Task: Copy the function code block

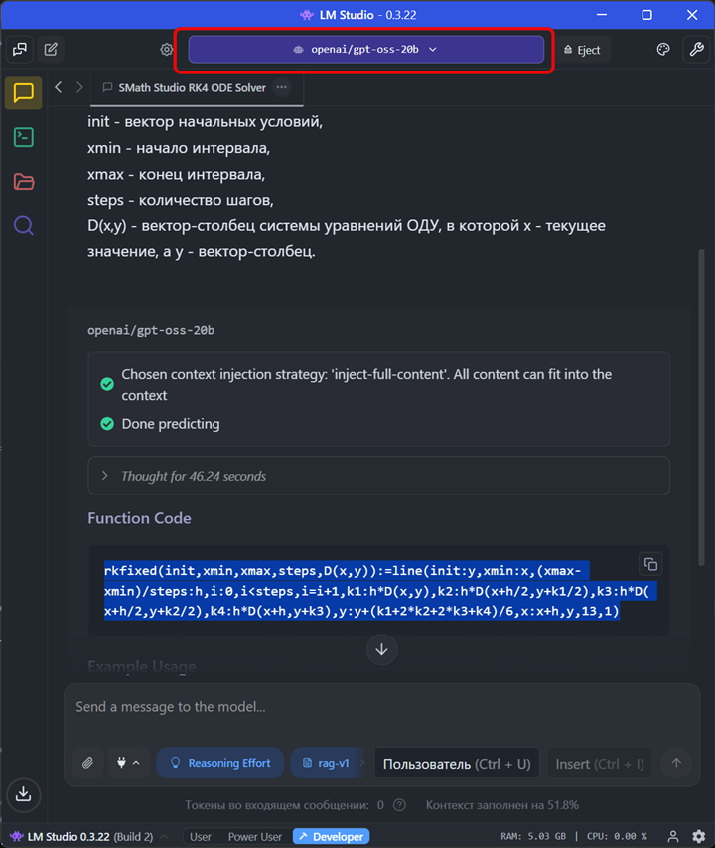Action: coord(650,564)
